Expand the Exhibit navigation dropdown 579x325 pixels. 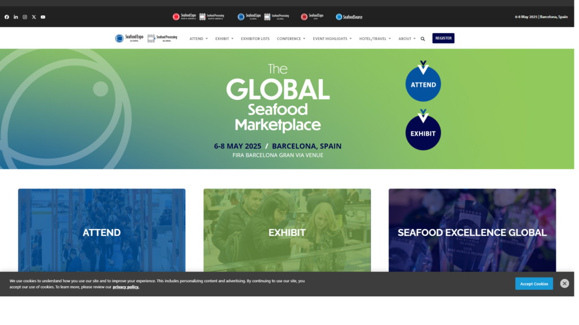pyautogui.click(x=224, y=39)
